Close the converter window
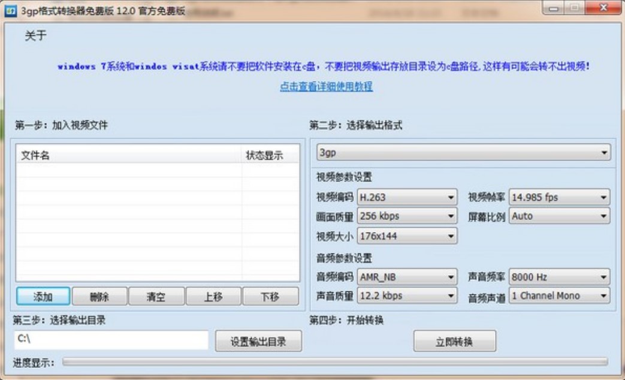This screenshot has height=380, width=625. (603, 8)
